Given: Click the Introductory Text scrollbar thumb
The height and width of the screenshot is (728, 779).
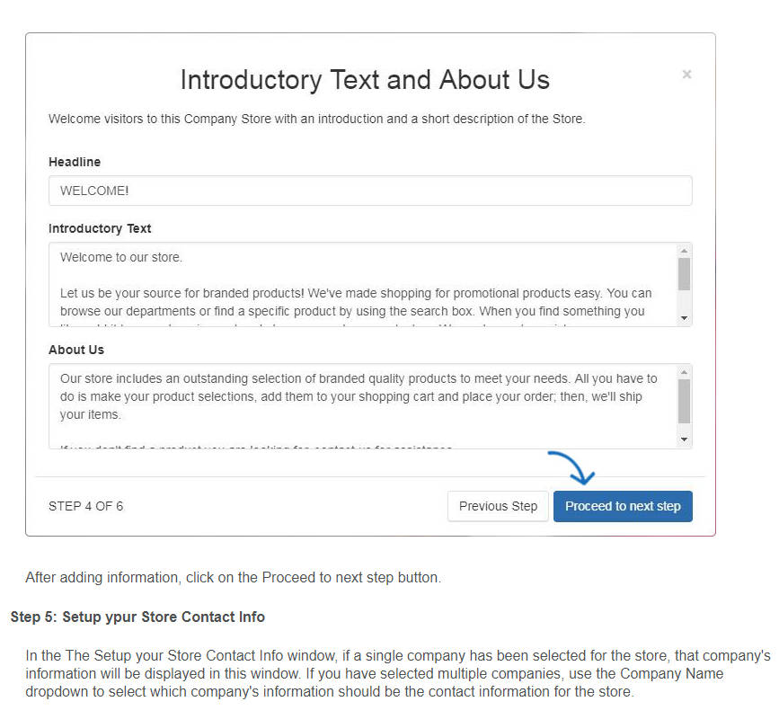Looking at the screenshot, I should (x=684, y=274).
